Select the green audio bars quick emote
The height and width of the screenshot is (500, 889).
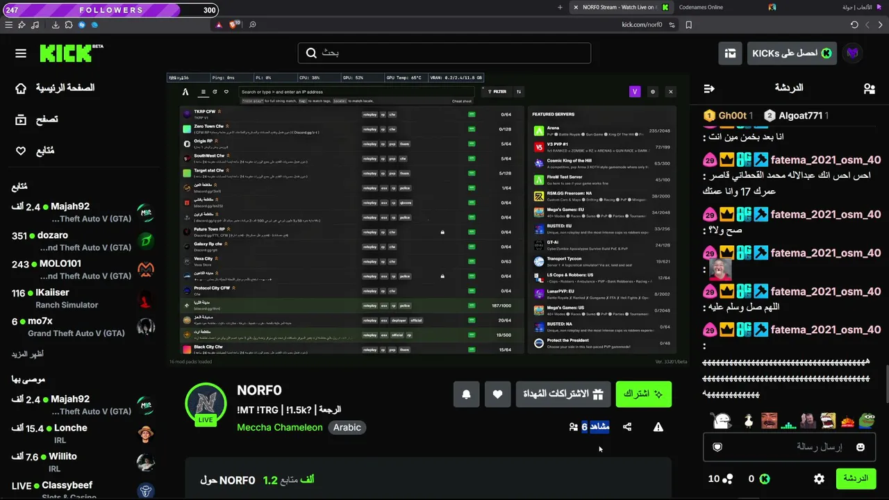(x=788, y=422)
